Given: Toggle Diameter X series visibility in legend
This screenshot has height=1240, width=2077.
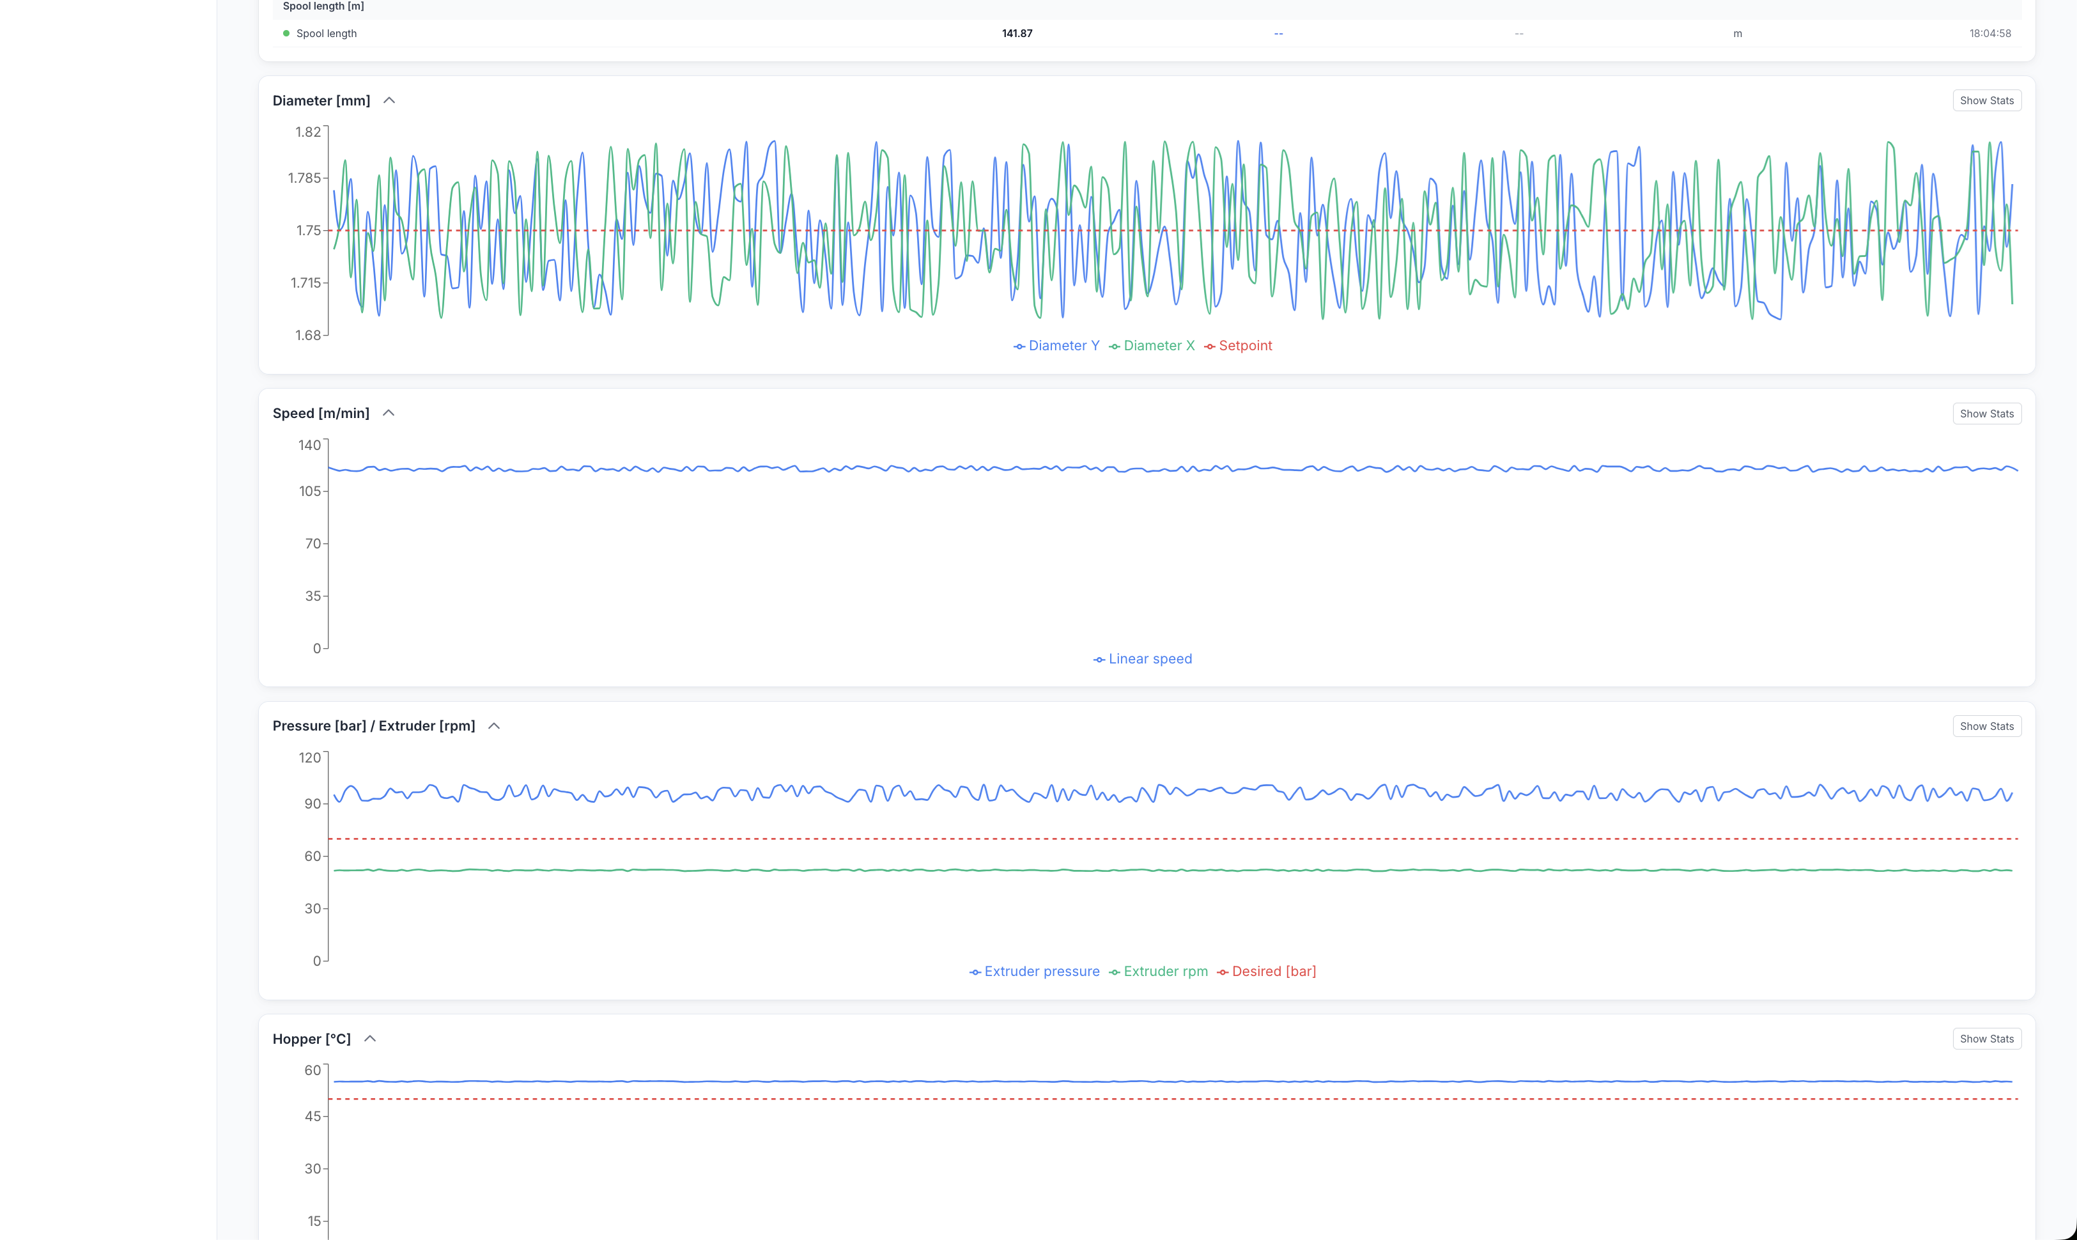Looking at the screenshot, I should 1159,345.
